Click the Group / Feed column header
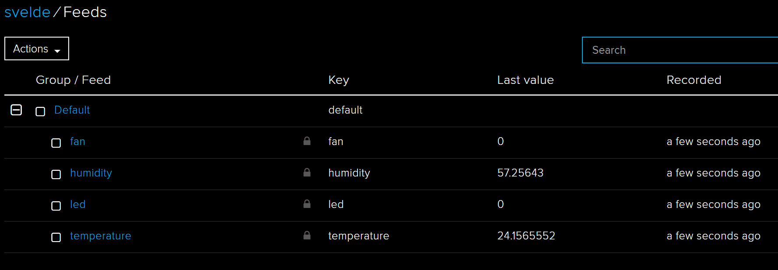The width and height of the screenshot is (778, 270). pyautogui.click(x=73, y=80)
